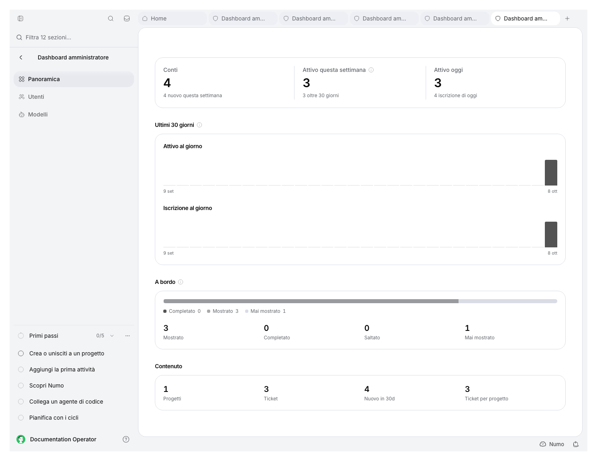597x461 pixels.
Task: Click info icon beside A bordo
Action: tap(181, 282)
